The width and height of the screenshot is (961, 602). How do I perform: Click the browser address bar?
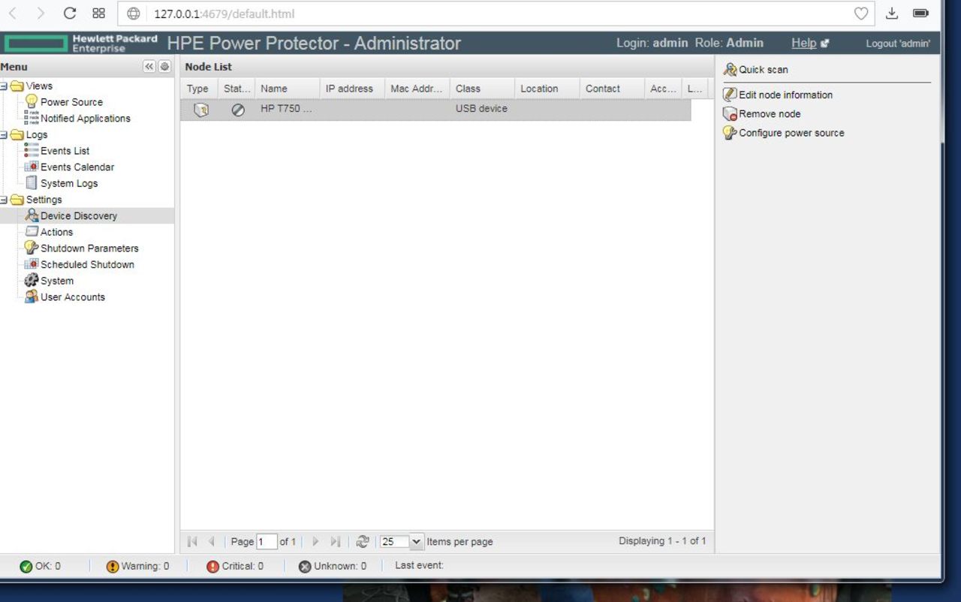(x=496, y=14)
